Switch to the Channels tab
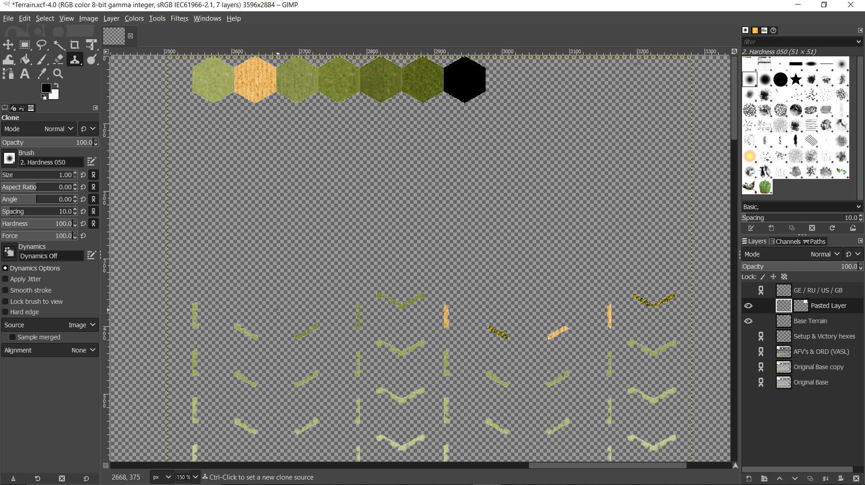 pos(785,242)
